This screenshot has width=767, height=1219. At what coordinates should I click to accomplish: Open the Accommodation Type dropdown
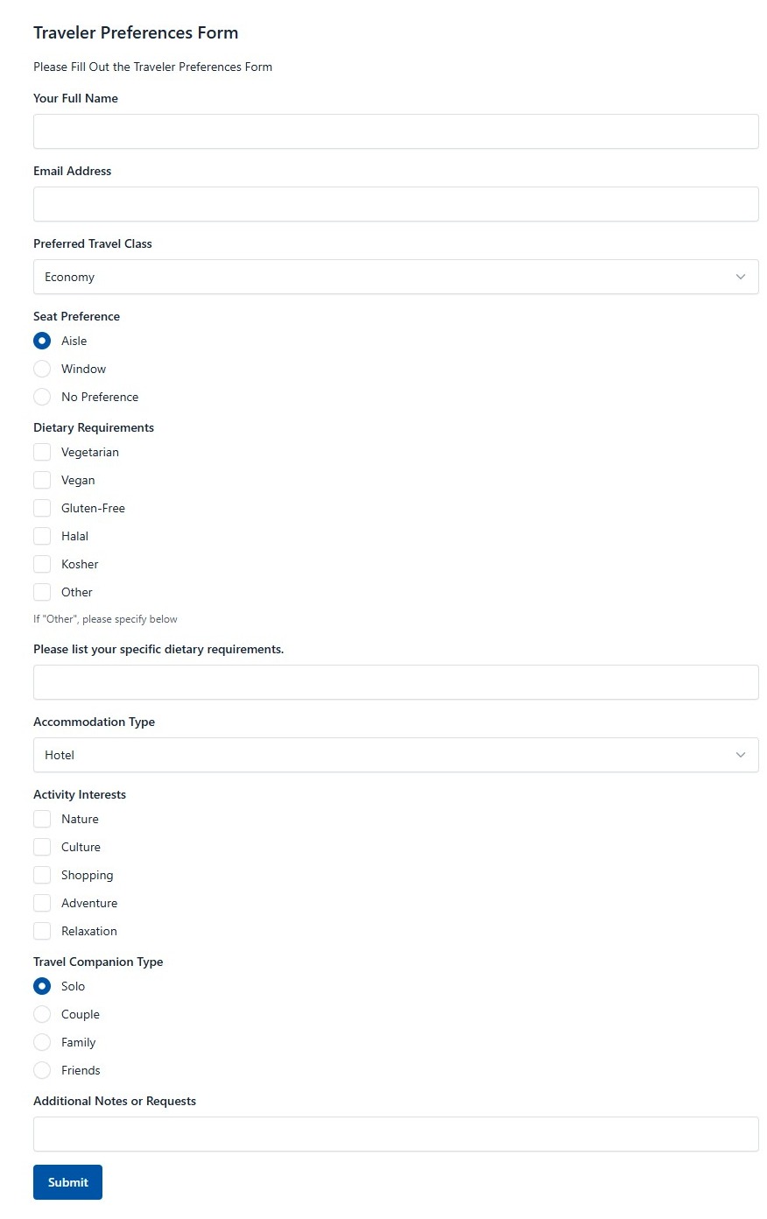coord(396,755)
